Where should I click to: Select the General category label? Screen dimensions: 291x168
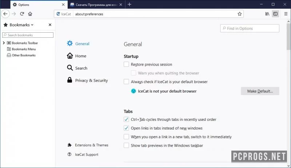click(82, 44)
